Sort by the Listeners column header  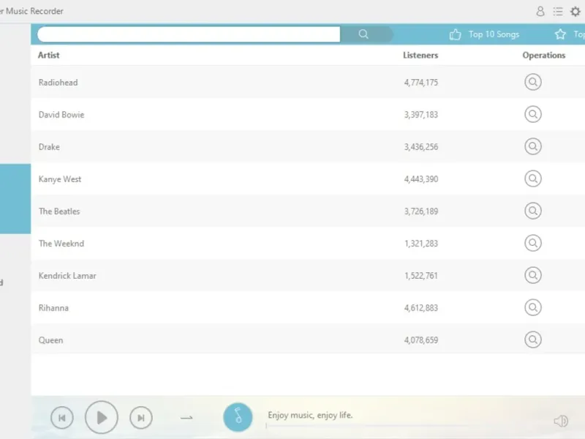click(x=420, y=56)
